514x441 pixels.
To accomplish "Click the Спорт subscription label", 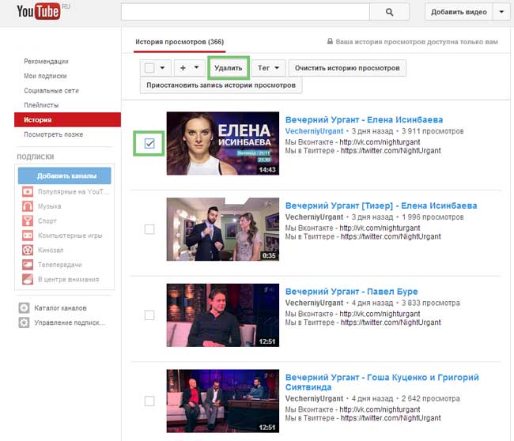I will pos(47,220).
